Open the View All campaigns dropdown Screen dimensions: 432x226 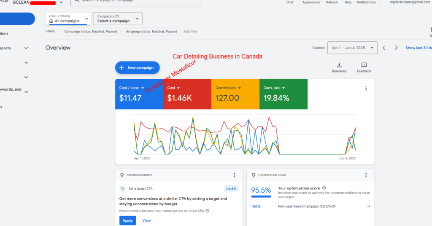[68, 19]
